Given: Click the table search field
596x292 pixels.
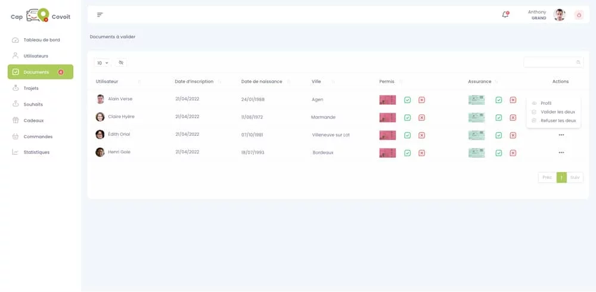Looking at the screenshot, I should tap(554, 62).
